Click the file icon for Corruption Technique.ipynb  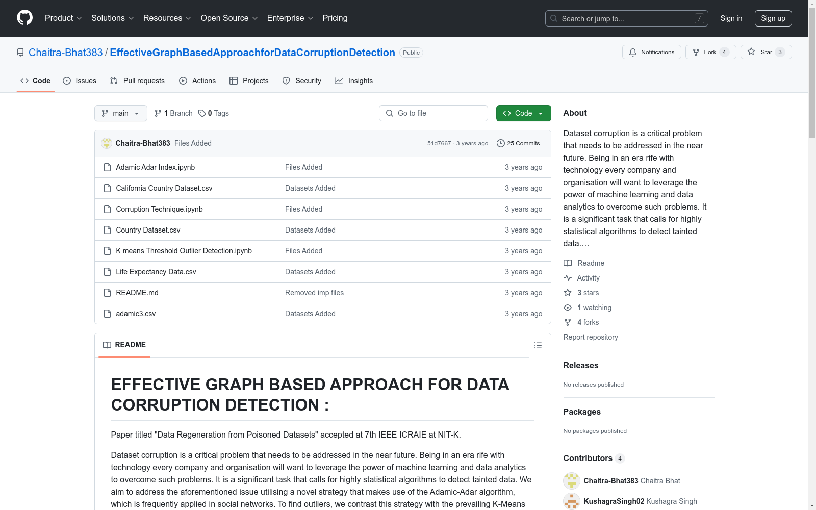[107, 209]
